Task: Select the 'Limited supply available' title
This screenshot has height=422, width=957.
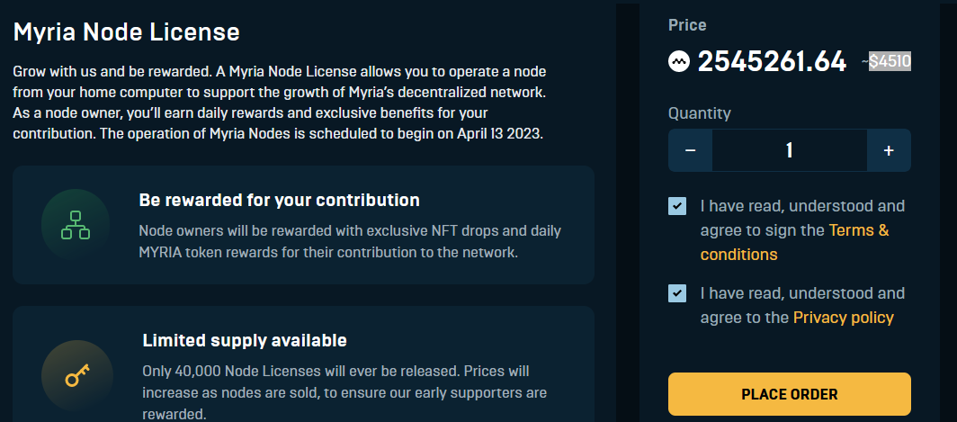Action: point(245,340)
